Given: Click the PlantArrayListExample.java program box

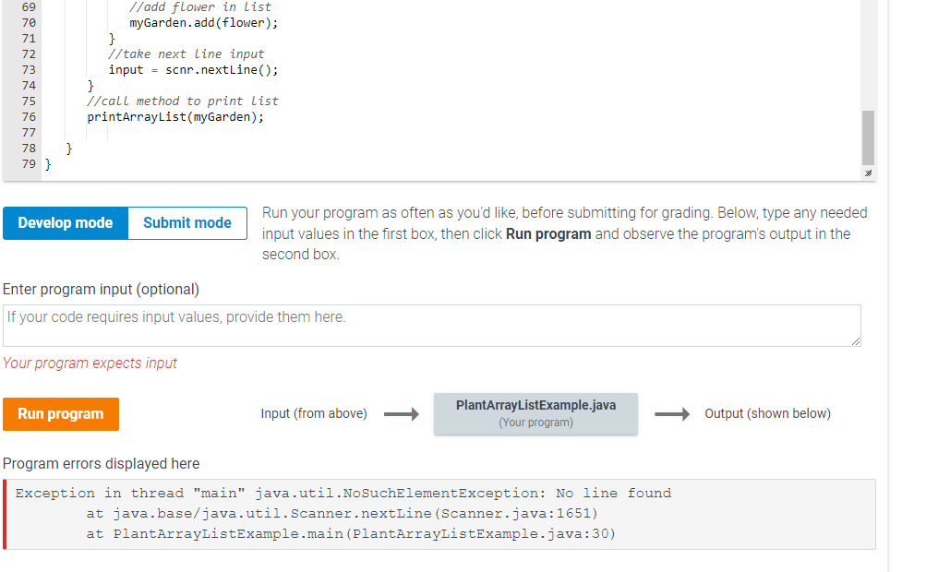Looking at the screenshot, I should 535,412.
